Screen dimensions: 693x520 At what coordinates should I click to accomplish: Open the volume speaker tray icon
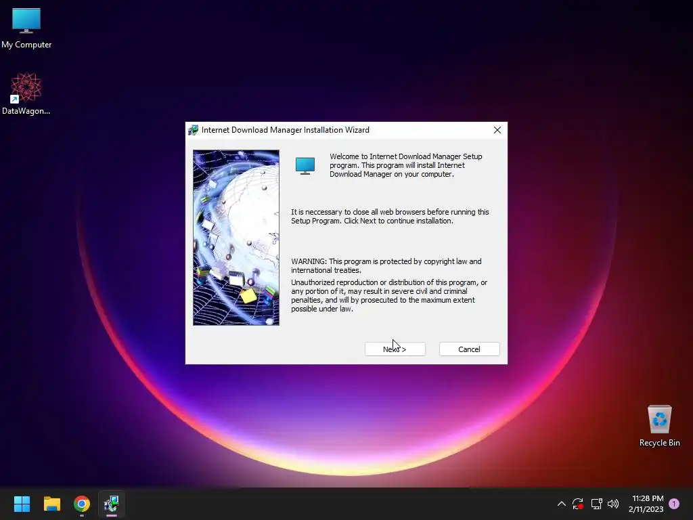click(x=613, y=504)
